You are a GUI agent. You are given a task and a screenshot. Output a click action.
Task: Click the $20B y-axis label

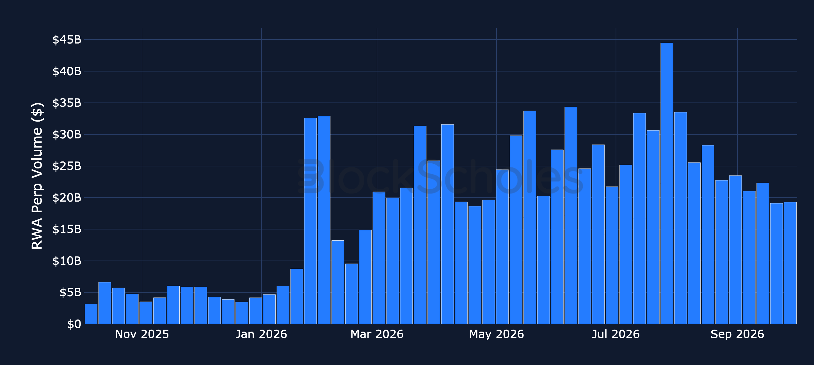coord(67,198)
